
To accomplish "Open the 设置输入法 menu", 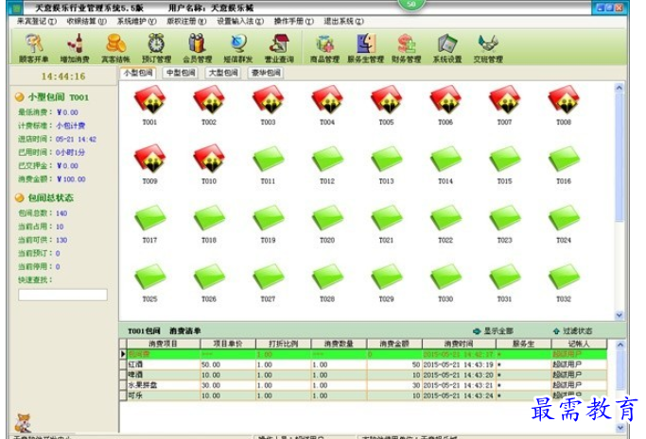I will [240, 22].
